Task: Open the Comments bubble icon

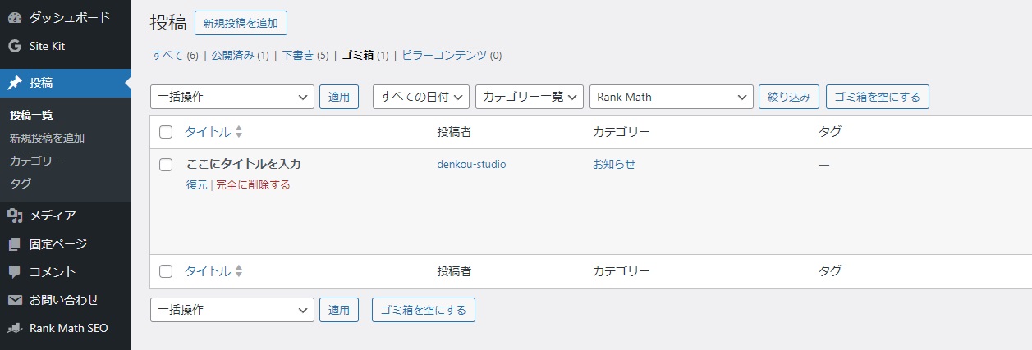Action: pyautogui.click(x=14, y=271)
